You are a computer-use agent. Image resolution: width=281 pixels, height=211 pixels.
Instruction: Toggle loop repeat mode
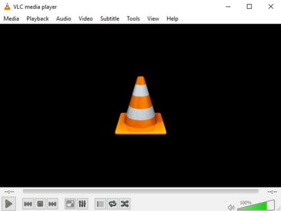tap(112, 204)
